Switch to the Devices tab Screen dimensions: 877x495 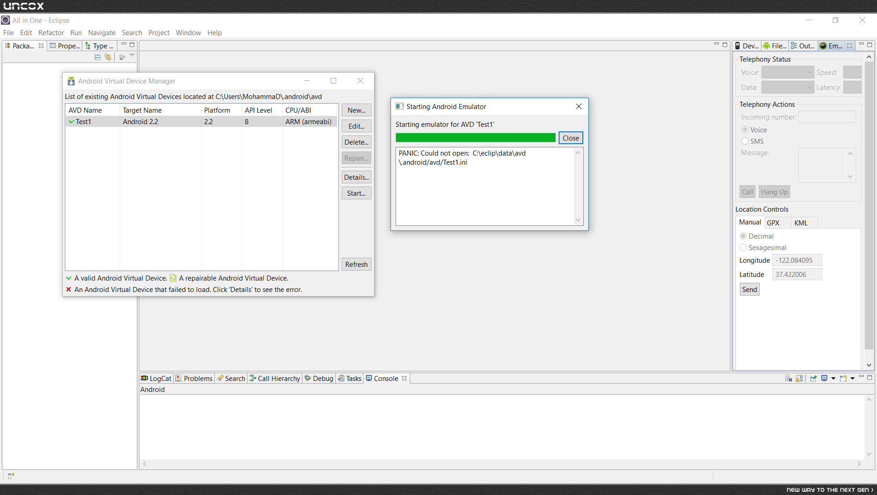[x=746, y=46]
